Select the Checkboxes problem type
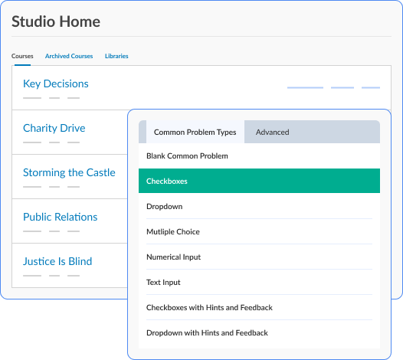403x360 pixels. (259, 181)
